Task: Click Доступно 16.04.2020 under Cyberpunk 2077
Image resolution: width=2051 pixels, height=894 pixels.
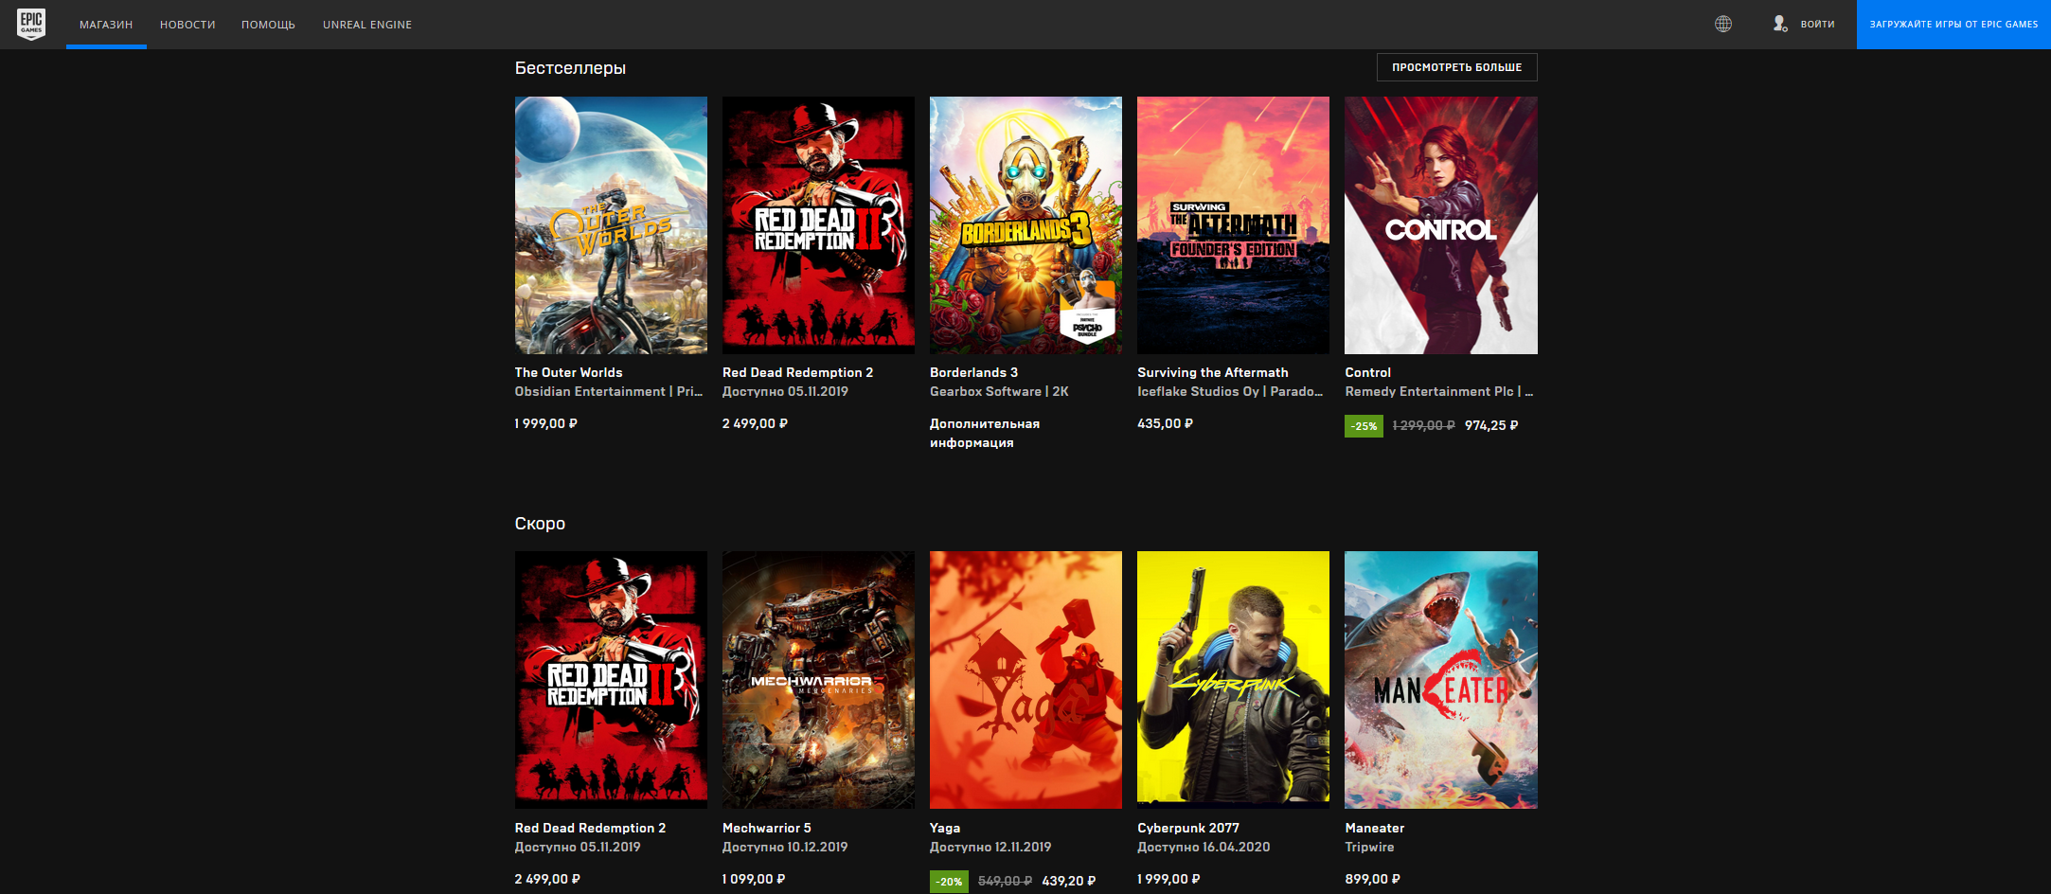Action: pyautogui.click(x=1204, y=847)
